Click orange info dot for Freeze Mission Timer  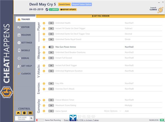point(44,100)
